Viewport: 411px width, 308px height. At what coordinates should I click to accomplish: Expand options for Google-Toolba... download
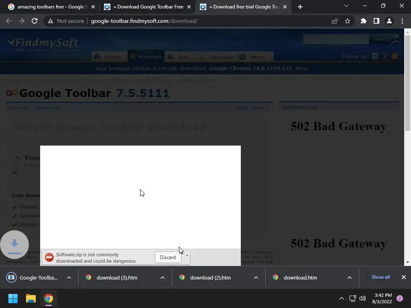coord(69,278)
